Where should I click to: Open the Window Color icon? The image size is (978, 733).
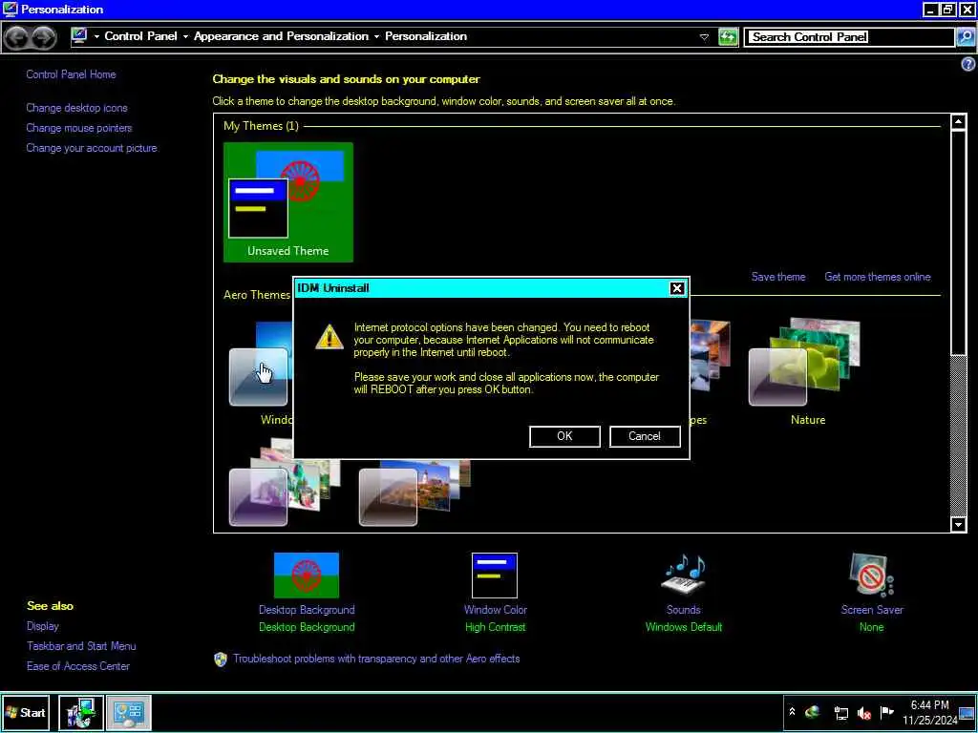coord(495,575)
